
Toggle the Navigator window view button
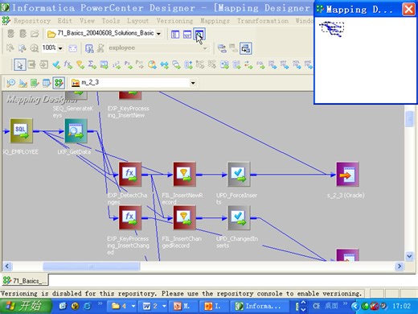click(x=175, y=34)
